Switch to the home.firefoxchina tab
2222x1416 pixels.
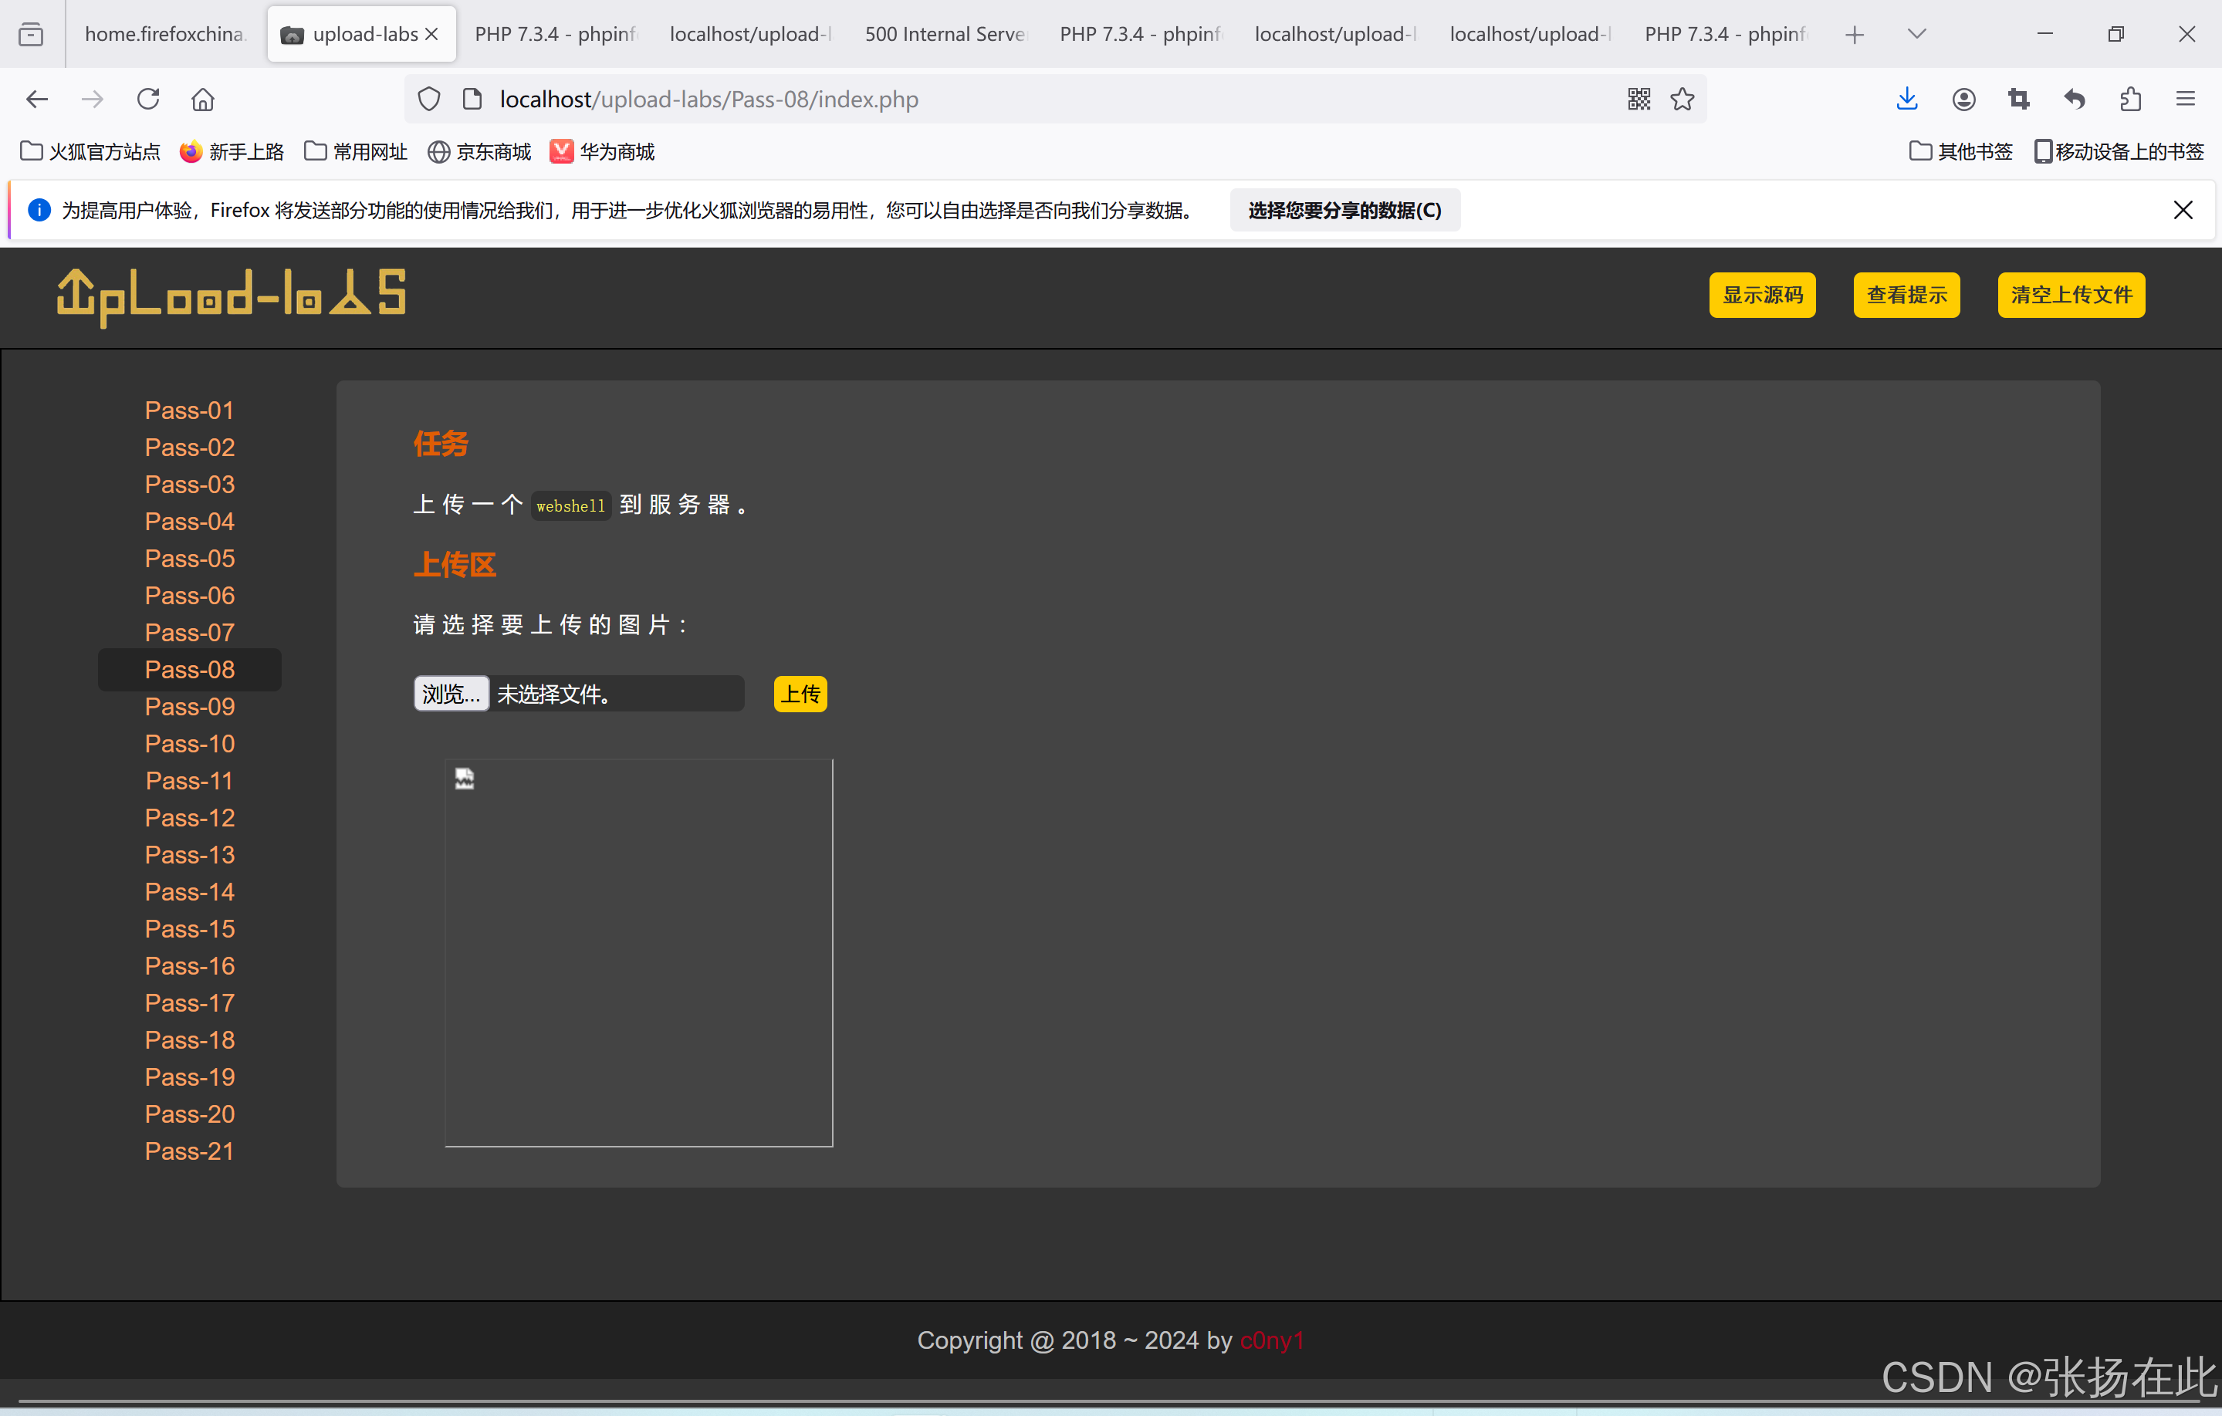tap(164, 33)
